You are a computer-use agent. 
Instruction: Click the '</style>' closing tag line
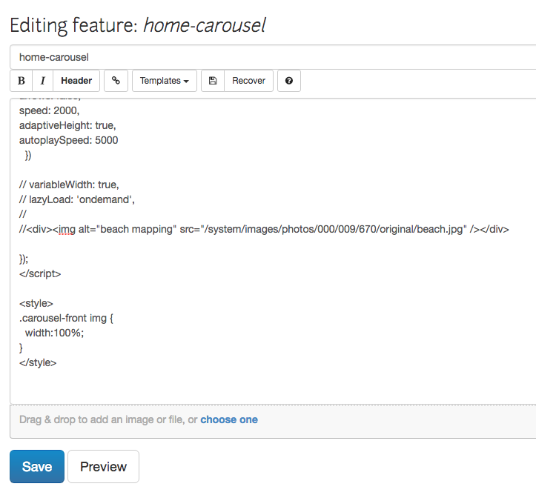tap(38, 362)
